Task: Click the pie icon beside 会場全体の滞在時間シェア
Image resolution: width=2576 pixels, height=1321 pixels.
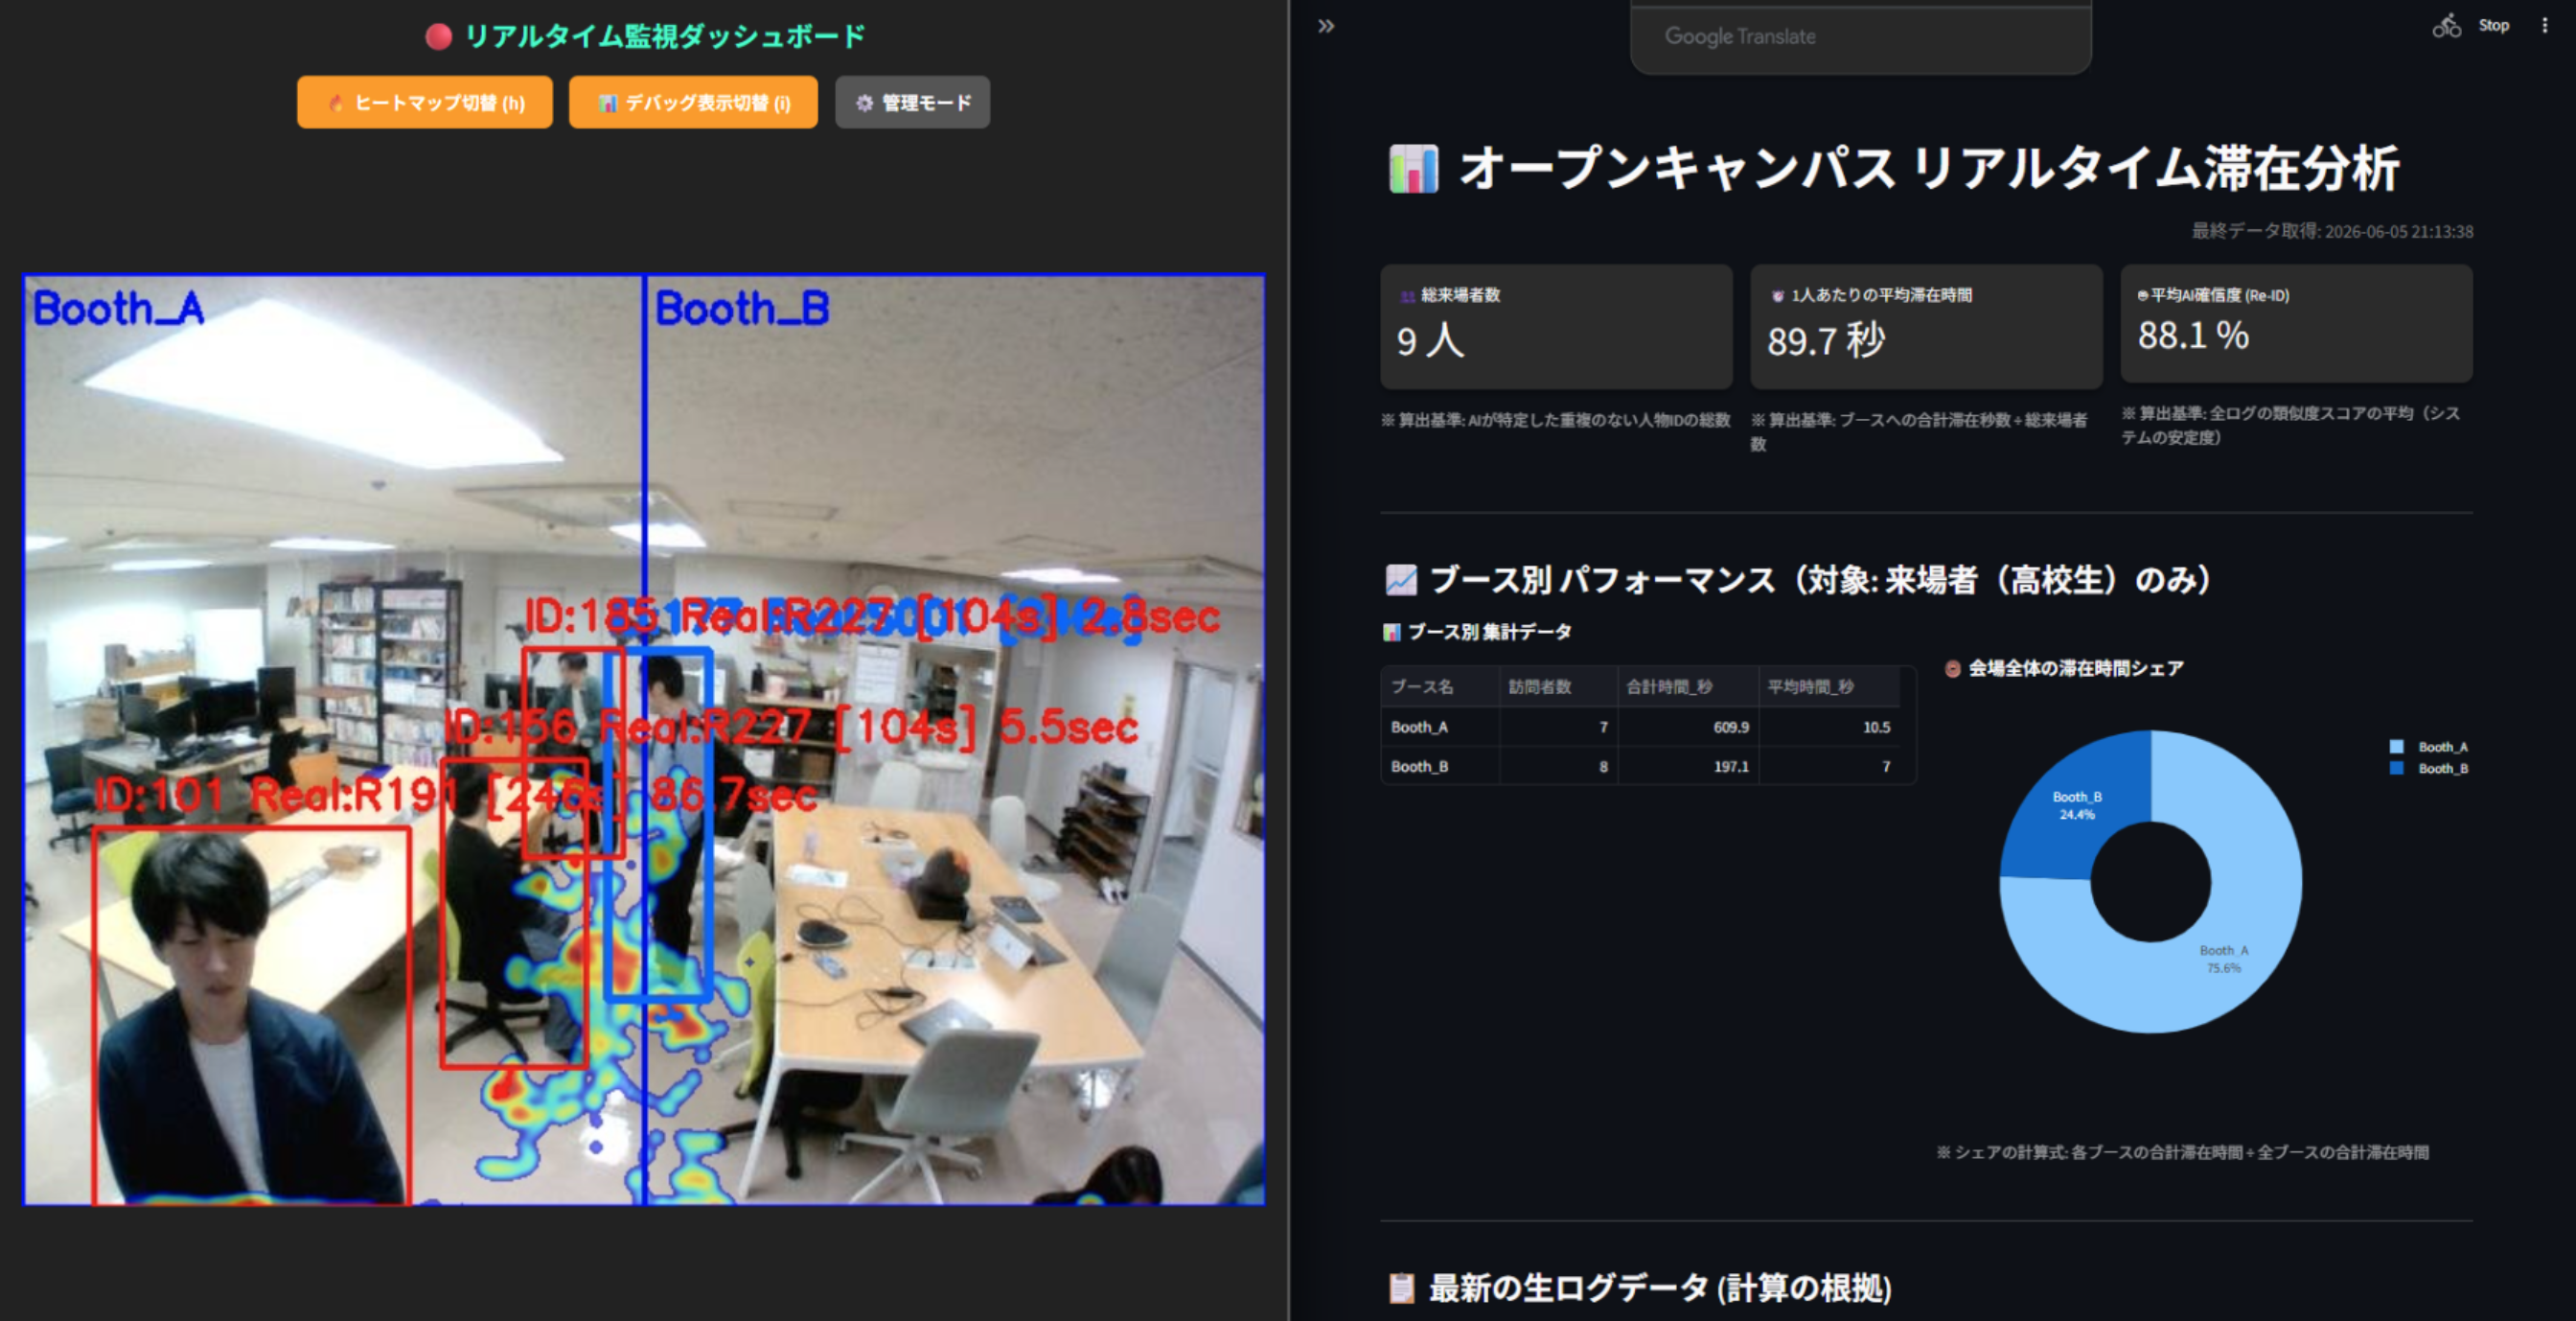Action: coord(1952,668)
